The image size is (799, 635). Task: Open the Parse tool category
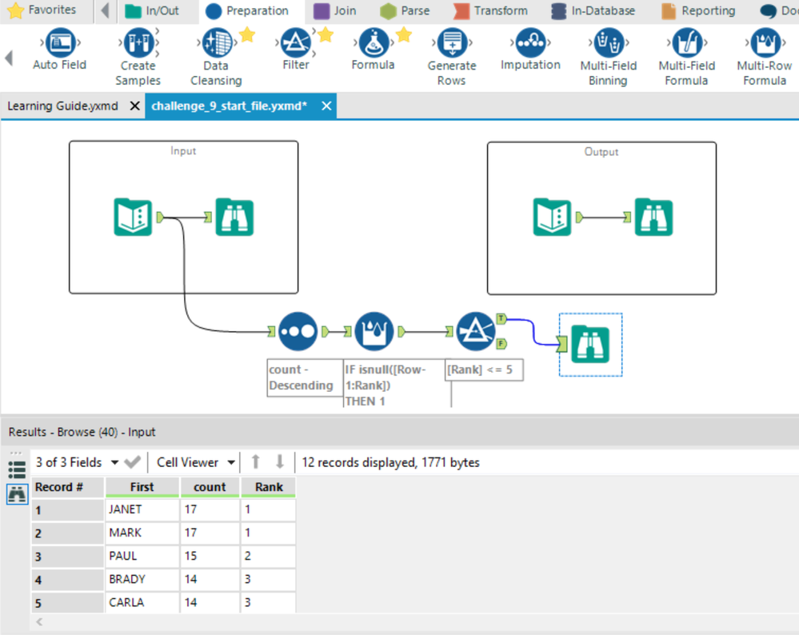click(405, 10)
